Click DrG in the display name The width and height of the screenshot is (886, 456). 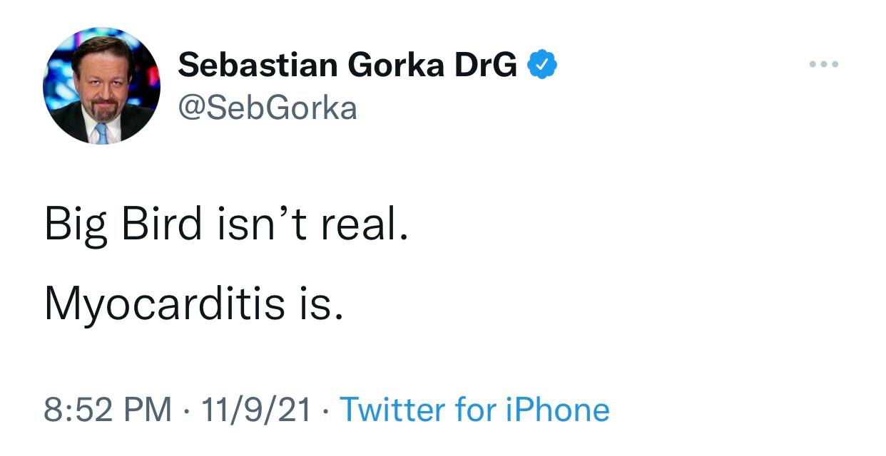point(487,66)
